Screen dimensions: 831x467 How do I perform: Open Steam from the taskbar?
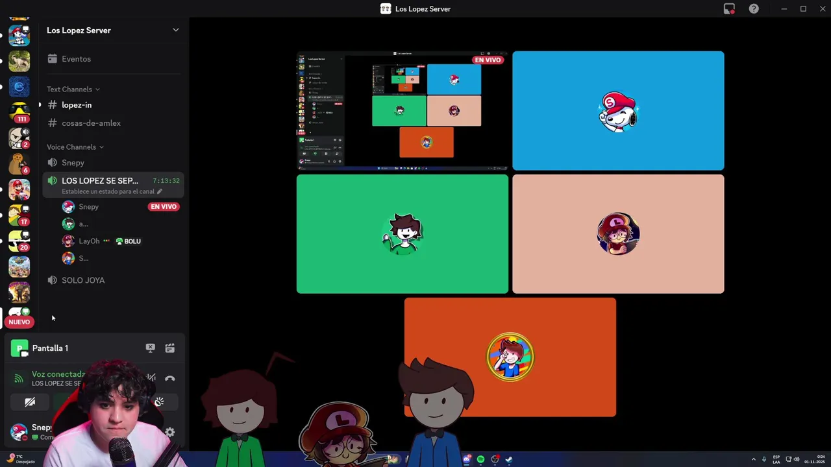point(509,459)
